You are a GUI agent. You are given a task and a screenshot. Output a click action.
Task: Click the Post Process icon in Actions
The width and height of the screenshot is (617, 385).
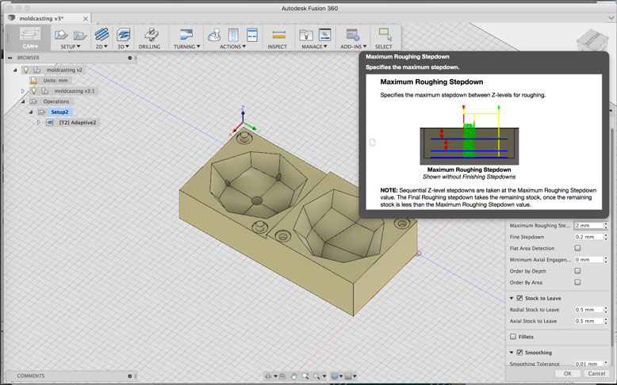[x=233, y=35]
